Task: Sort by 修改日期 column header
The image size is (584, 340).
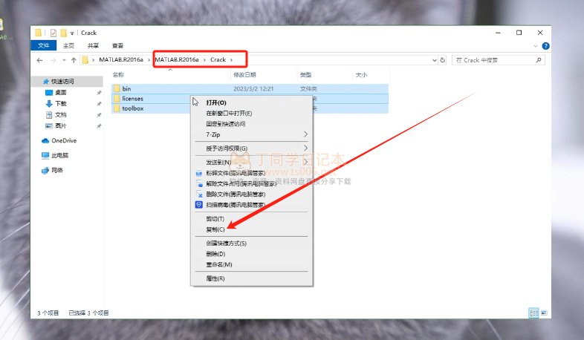Action: (x=244, y=75)
